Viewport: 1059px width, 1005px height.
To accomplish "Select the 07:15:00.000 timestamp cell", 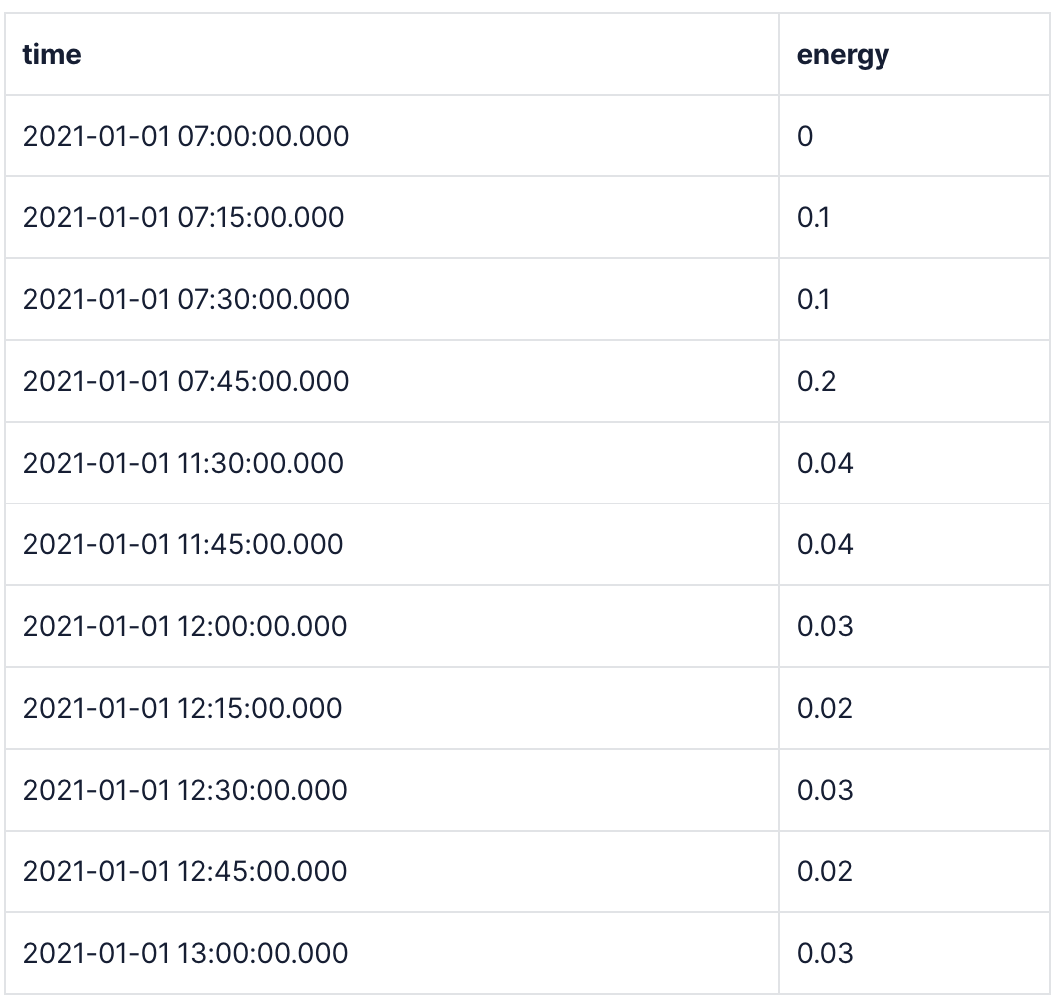I will (x=183, y=218).
